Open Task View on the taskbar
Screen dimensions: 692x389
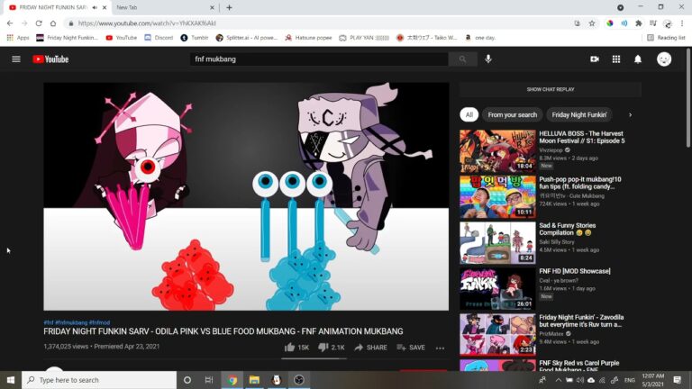coord(209,380)
